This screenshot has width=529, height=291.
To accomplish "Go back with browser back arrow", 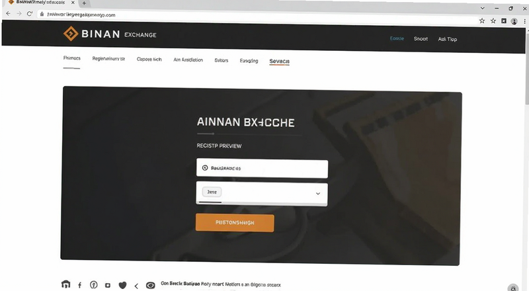I will pyautogui.click(x=8, y=13).
